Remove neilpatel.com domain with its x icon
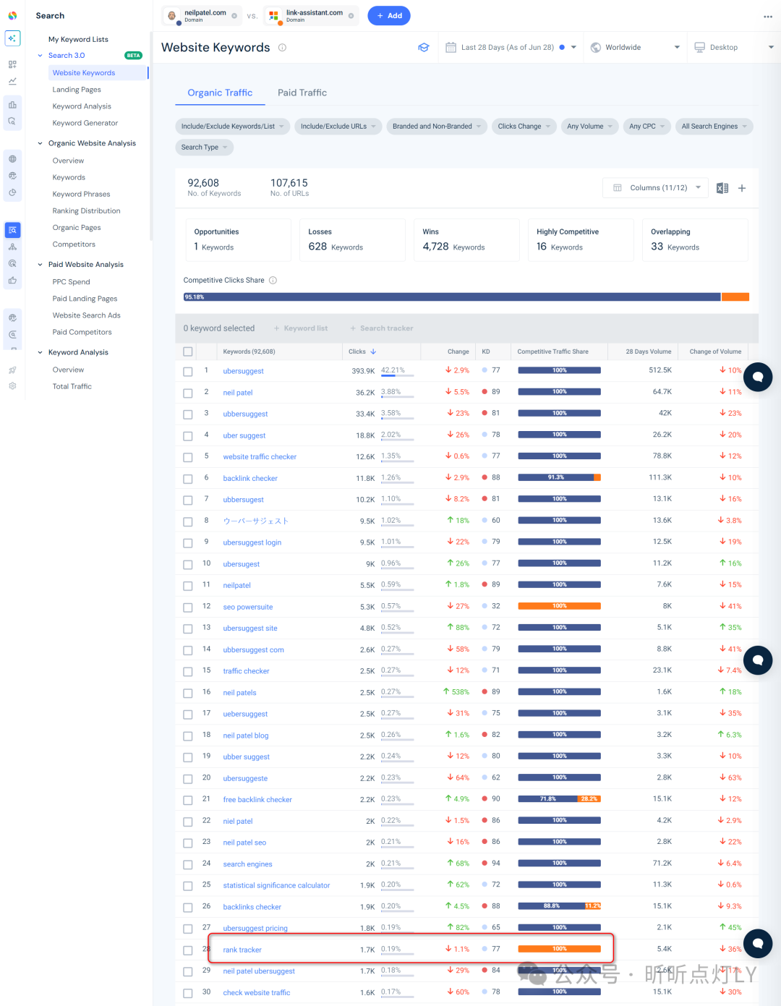Screen dimensions: 781x1006 pos(234,16)
